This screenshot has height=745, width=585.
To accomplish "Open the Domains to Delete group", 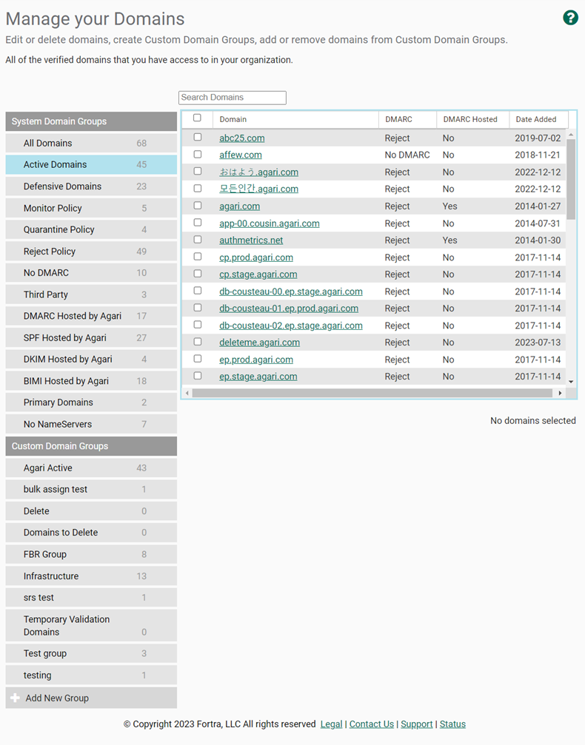I will coord(91,533).
